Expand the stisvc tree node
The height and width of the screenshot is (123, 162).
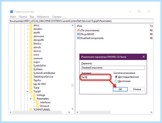pos(28,25)
